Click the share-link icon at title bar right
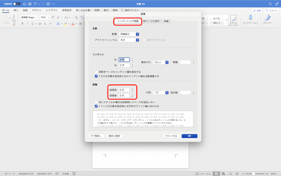281x176 pixels. (x=277, y=4)
